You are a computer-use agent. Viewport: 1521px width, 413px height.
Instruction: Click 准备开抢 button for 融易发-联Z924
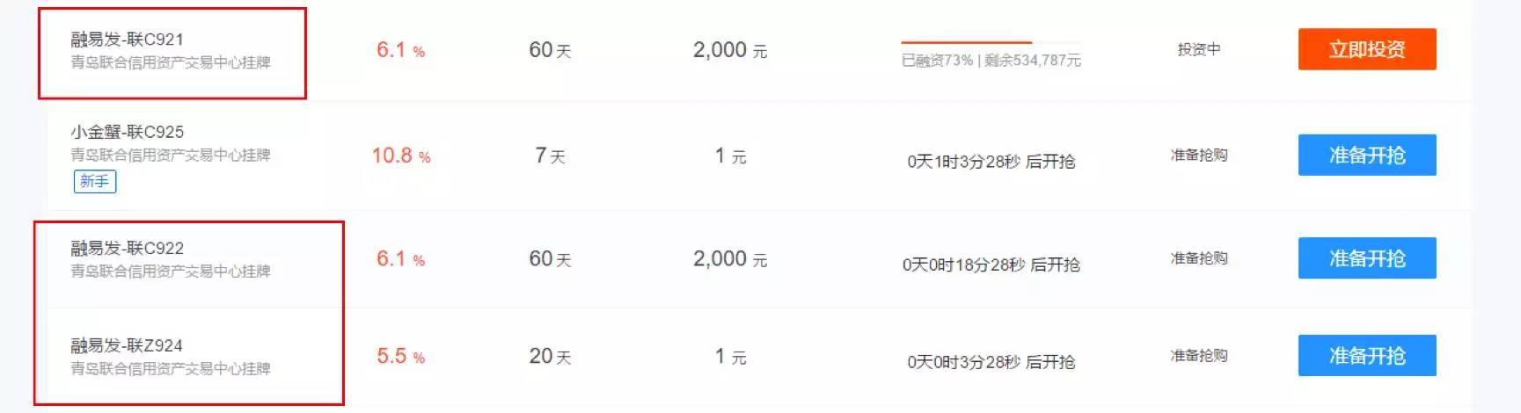coord(1366,356)
